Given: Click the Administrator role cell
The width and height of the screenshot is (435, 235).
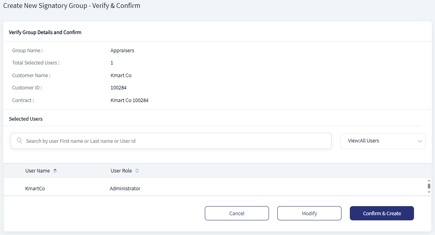Looking at the screenshot, I should (125, 188).
